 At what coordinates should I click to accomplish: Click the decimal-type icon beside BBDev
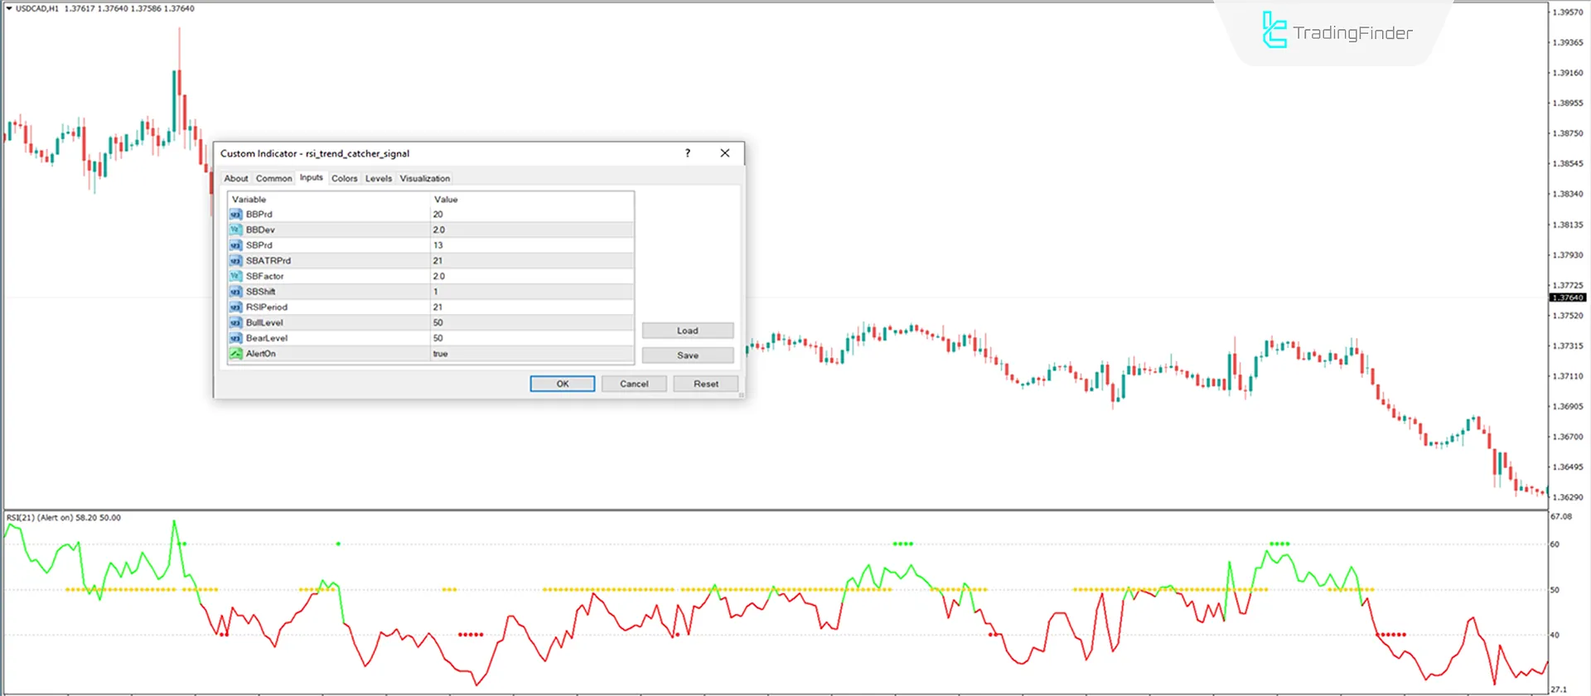click(235, 230)
